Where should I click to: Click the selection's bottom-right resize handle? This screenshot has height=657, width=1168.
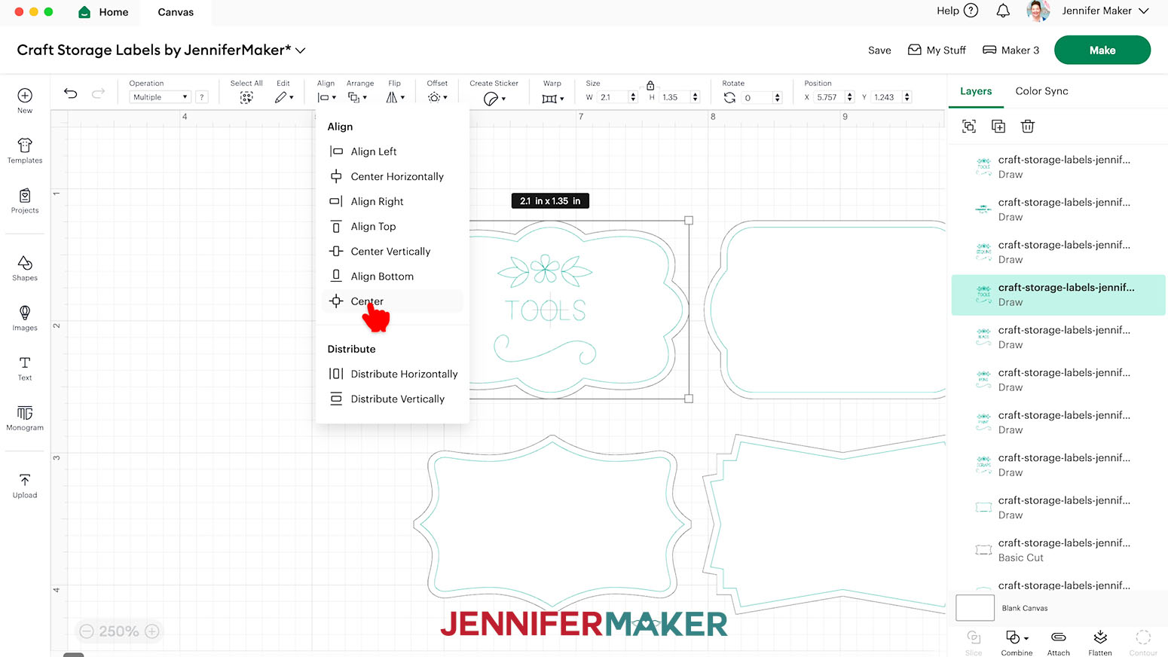click(688, 399)
